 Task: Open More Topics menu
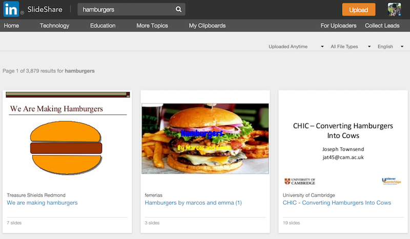click(152, 26)
